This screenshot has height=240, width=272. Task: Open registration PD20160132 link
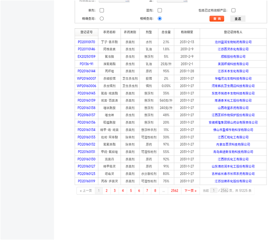tap(86, 144)
